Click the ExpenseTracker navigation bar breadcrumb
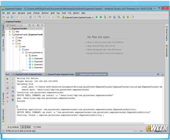Screen dimensions: 170x140 coord(12,22)
